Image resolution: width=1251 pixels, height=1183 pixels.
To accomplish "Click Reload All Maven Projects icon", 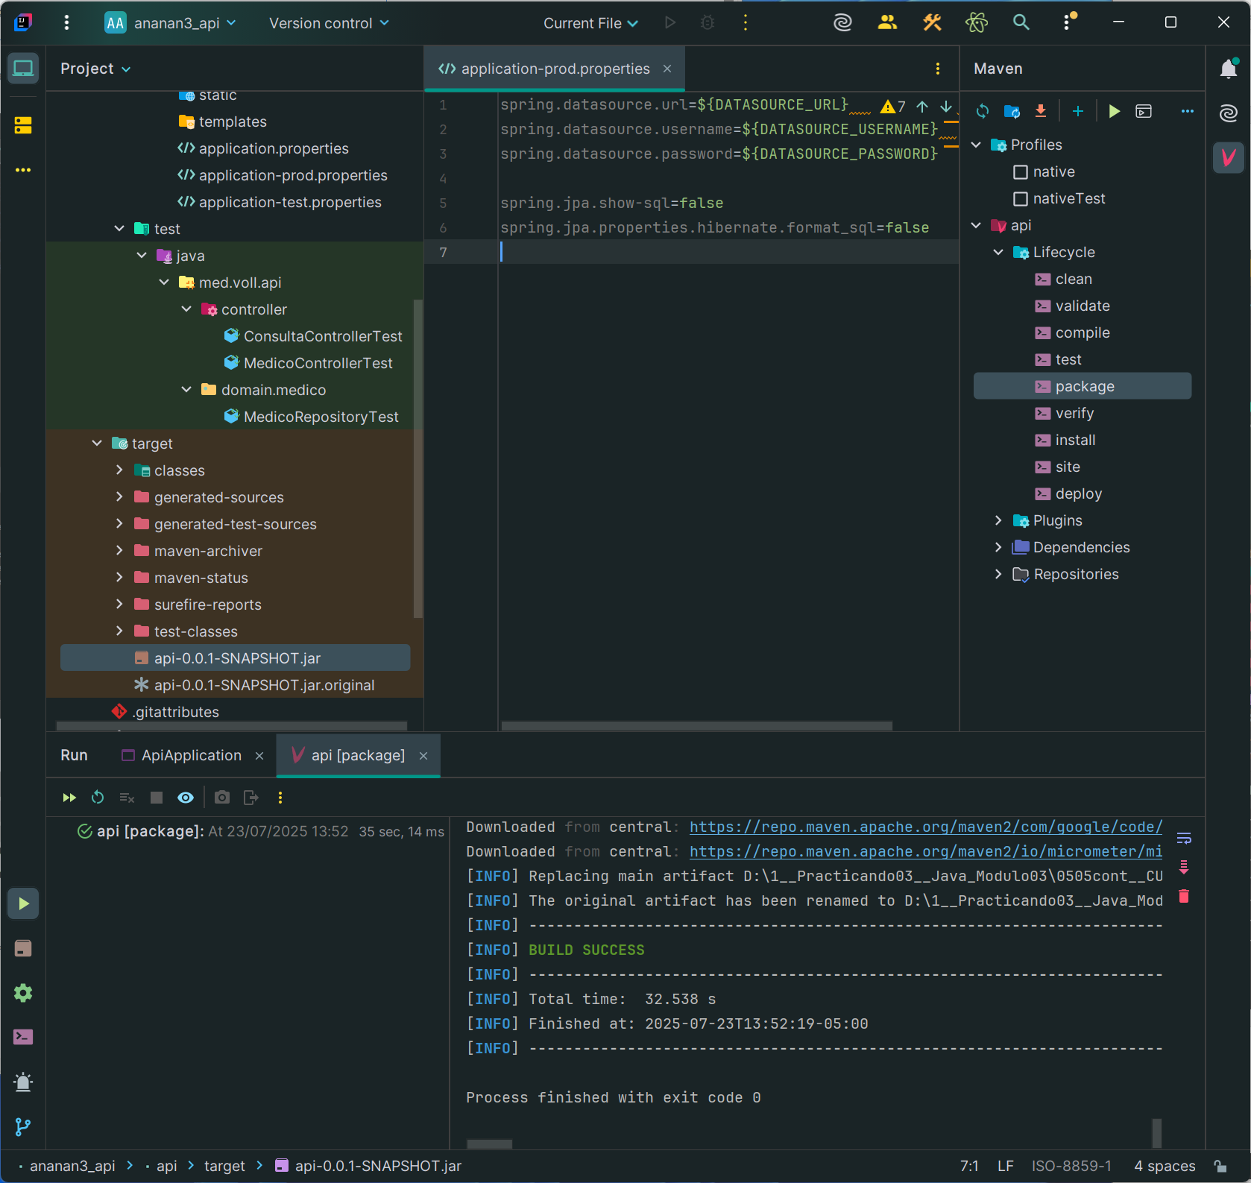I will 983,111.
